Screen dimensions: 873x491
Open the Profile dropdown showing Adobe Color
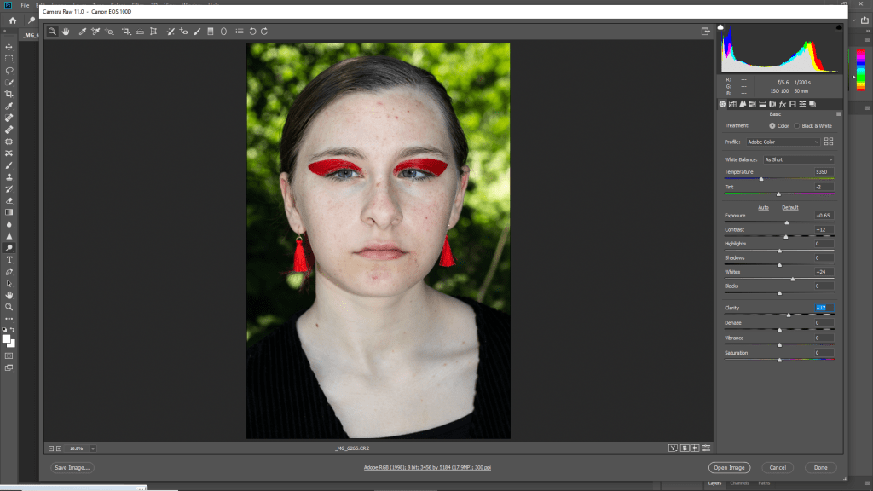[x=784, y=142]
